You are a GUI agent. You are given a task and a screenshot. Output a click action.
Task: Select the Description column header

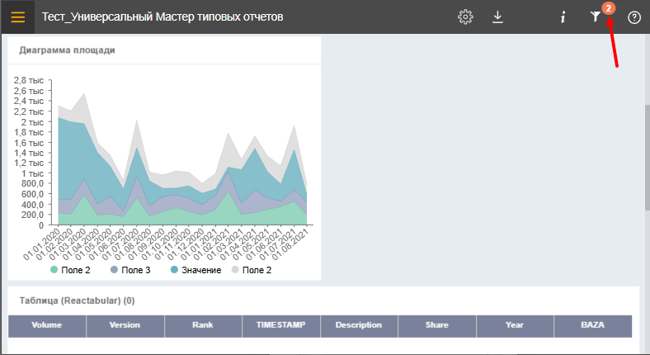click(359, 325)
